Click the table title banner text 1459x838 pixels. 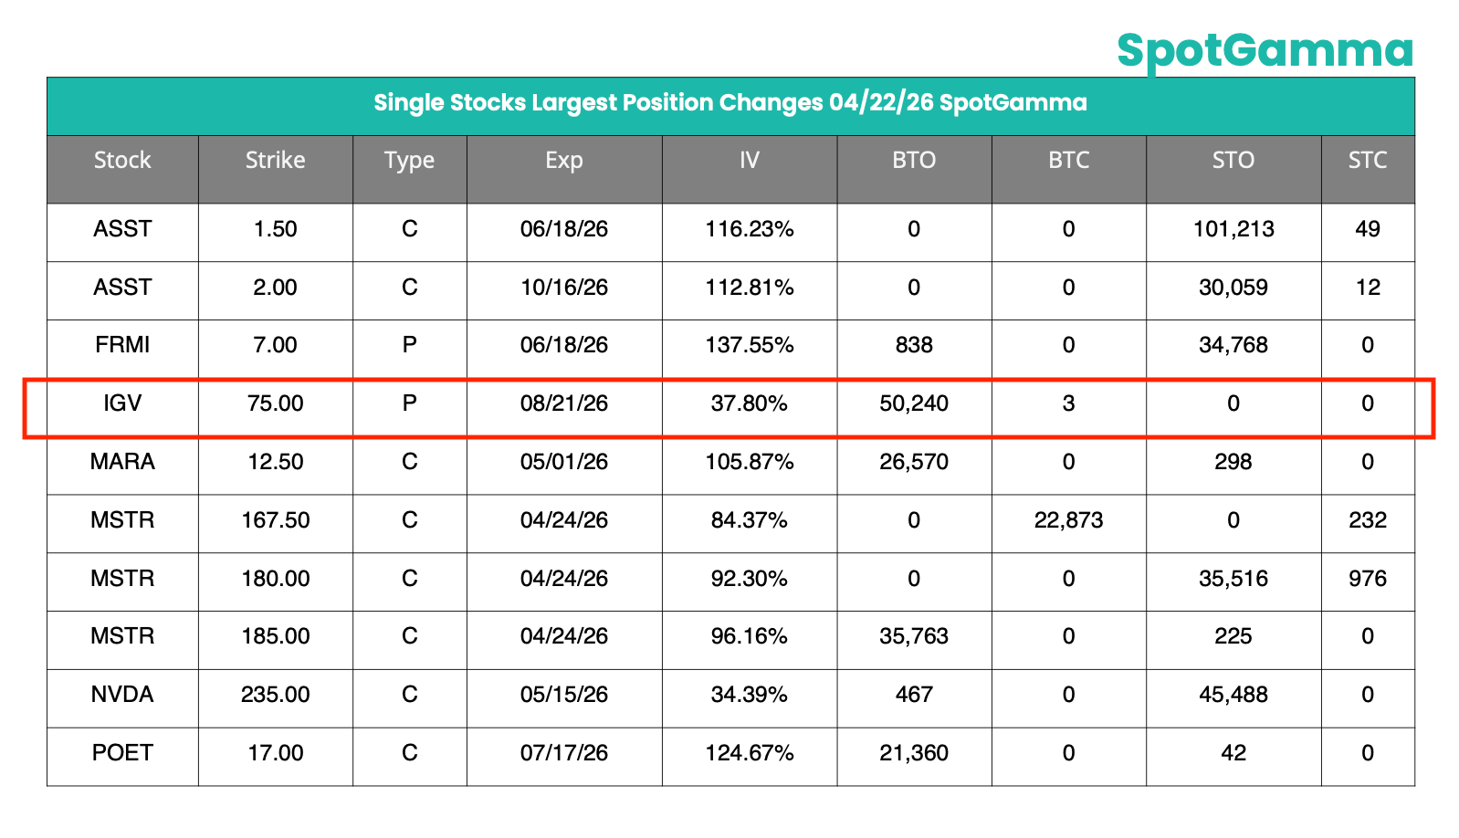729,103
